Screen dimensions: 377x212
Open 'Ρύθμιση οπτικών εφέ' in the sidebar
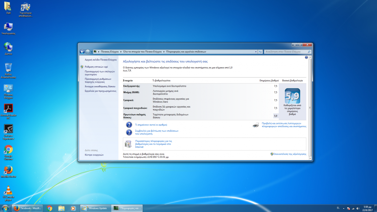(96, 67)
